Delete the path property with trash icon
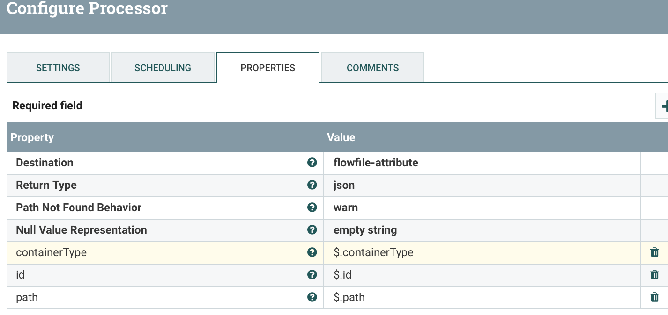The height and width of the screenshot is (315, 668). (654, 297)
